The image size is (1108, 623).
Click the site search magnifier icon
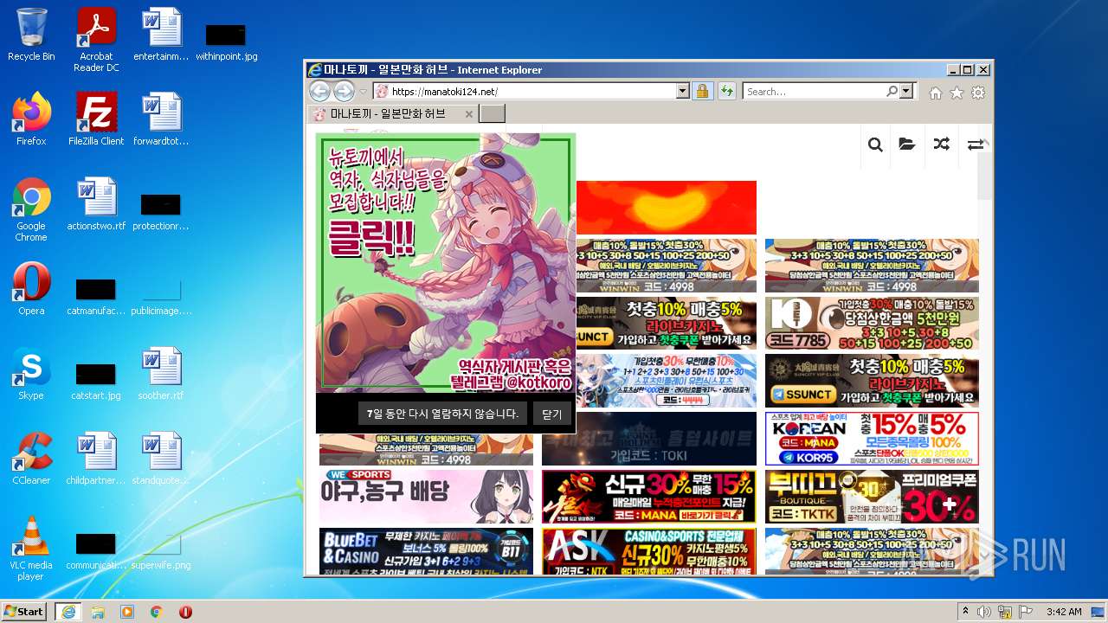(875, 145)
